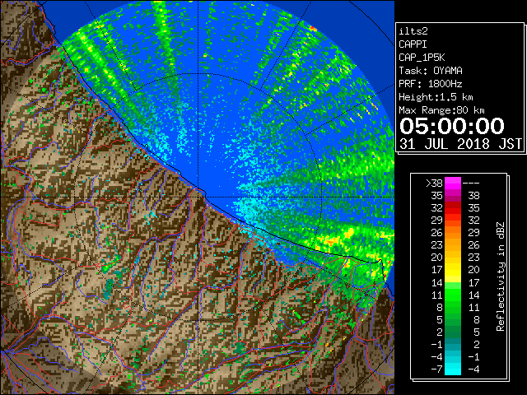
Task: Click the orange 26 dBZ legend color
Action: [453, 233]
